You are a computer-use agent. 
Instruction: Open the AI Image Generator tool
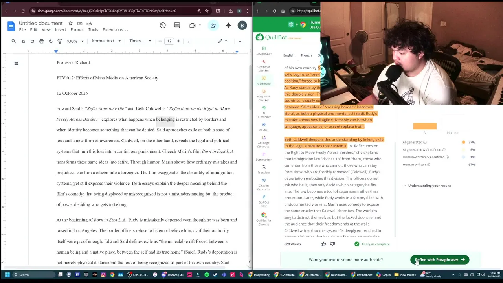point(264,142)
